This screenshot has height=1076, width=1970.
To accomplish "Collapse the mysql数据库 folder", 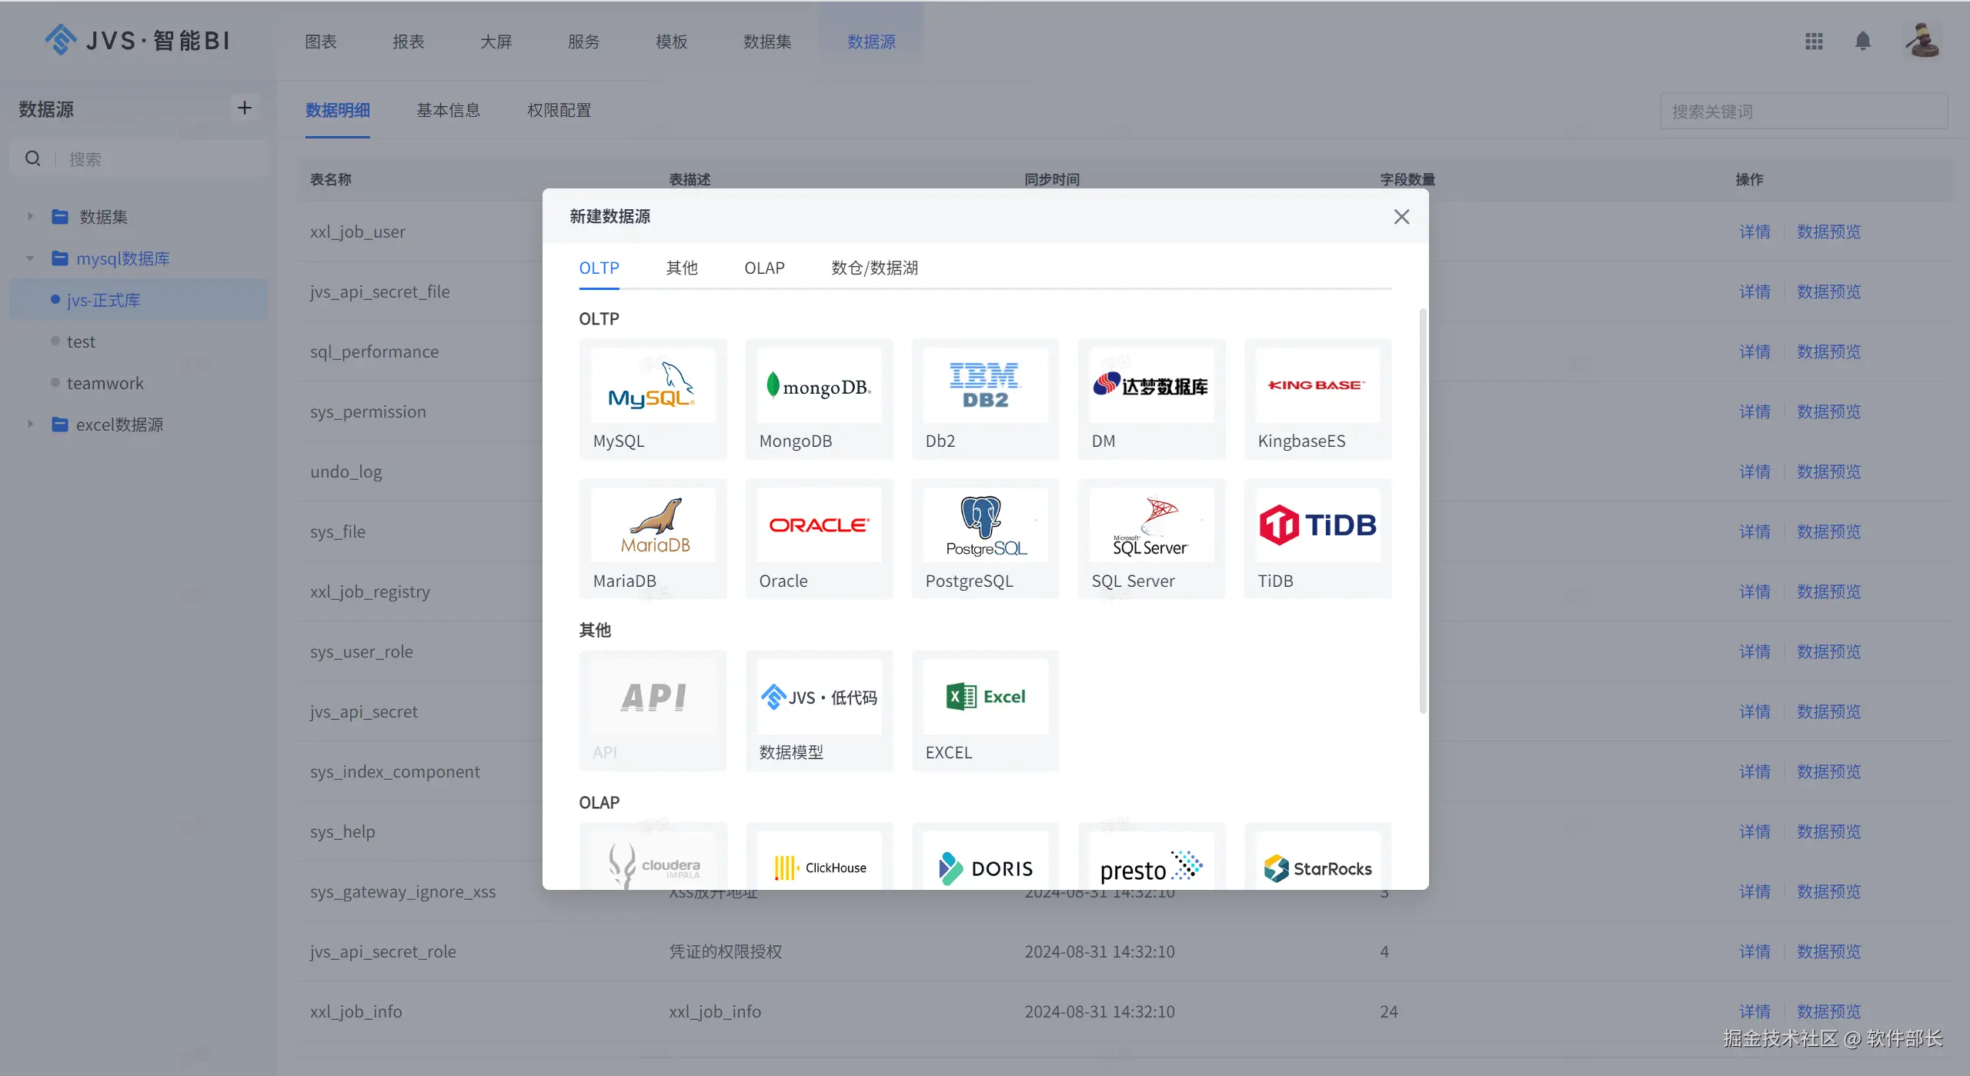I will click(30, 258).
